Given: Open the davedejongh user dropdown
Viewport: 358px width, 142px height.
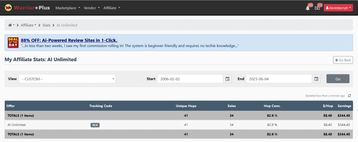Looking at the screenshot, I should point(338,8).
